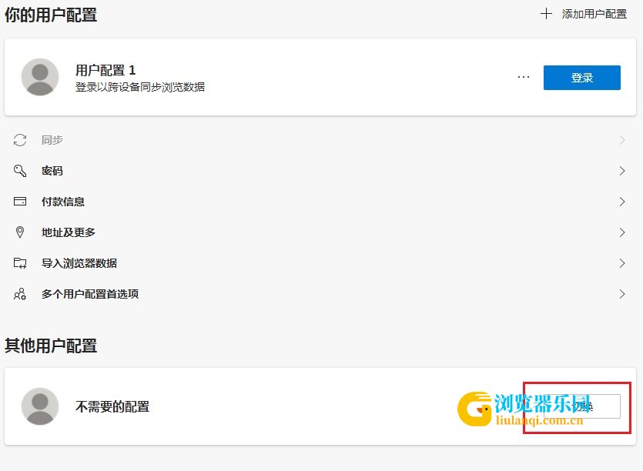
Task: Expand the 地址及更多 row chevron
Action: [x=622, y=232]
